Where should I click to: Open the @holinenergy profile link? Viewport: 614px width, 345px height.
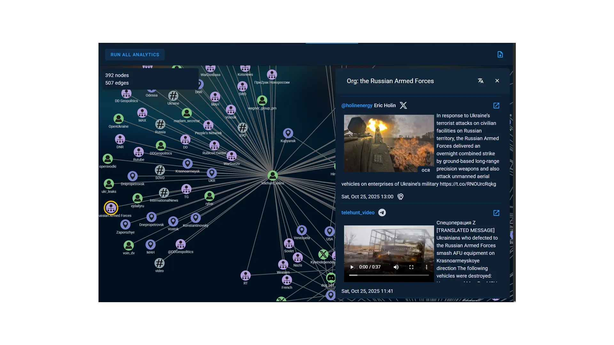click(357, 105)
